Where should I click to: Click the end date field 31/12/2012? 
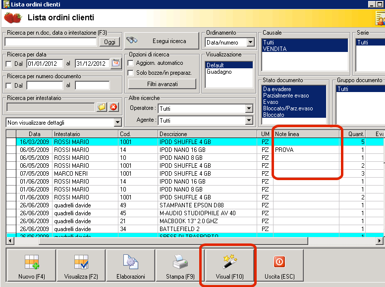pyautogui.click(x=92, y=64)
